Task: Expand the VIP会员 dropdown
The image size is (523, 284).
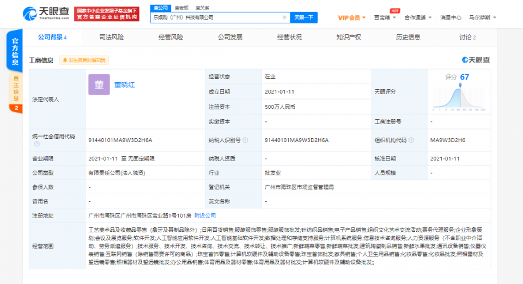Action: pos(351,17)
